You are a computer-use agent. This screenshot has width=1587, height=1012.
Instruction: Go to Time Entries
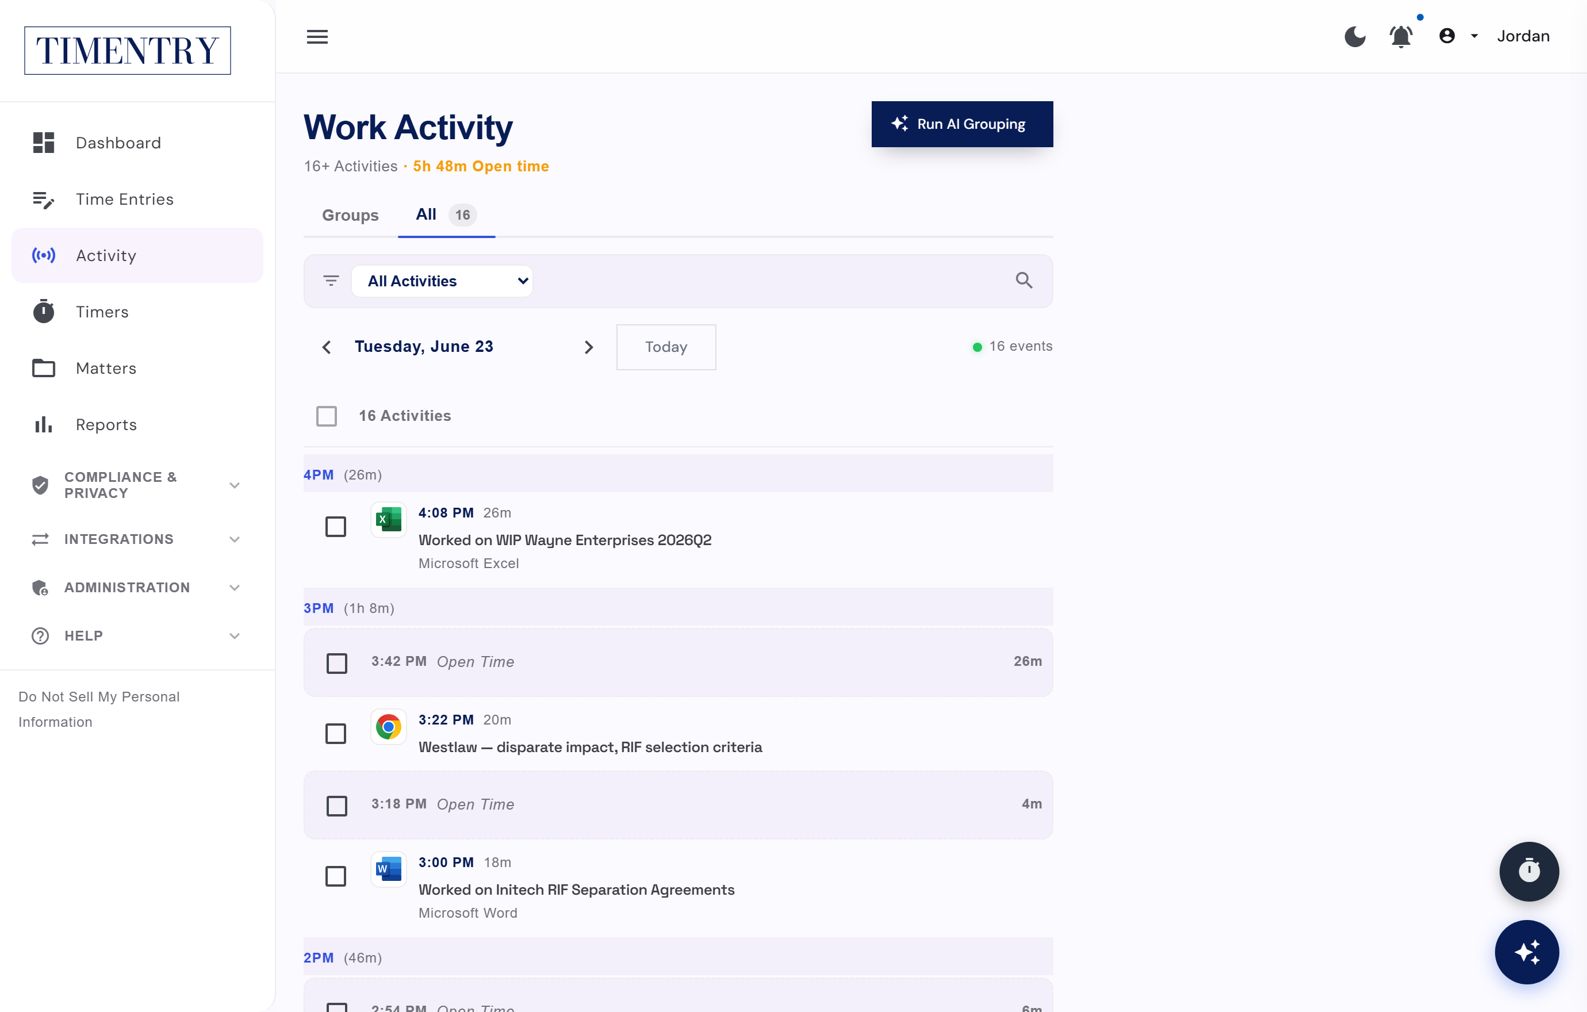137,199
